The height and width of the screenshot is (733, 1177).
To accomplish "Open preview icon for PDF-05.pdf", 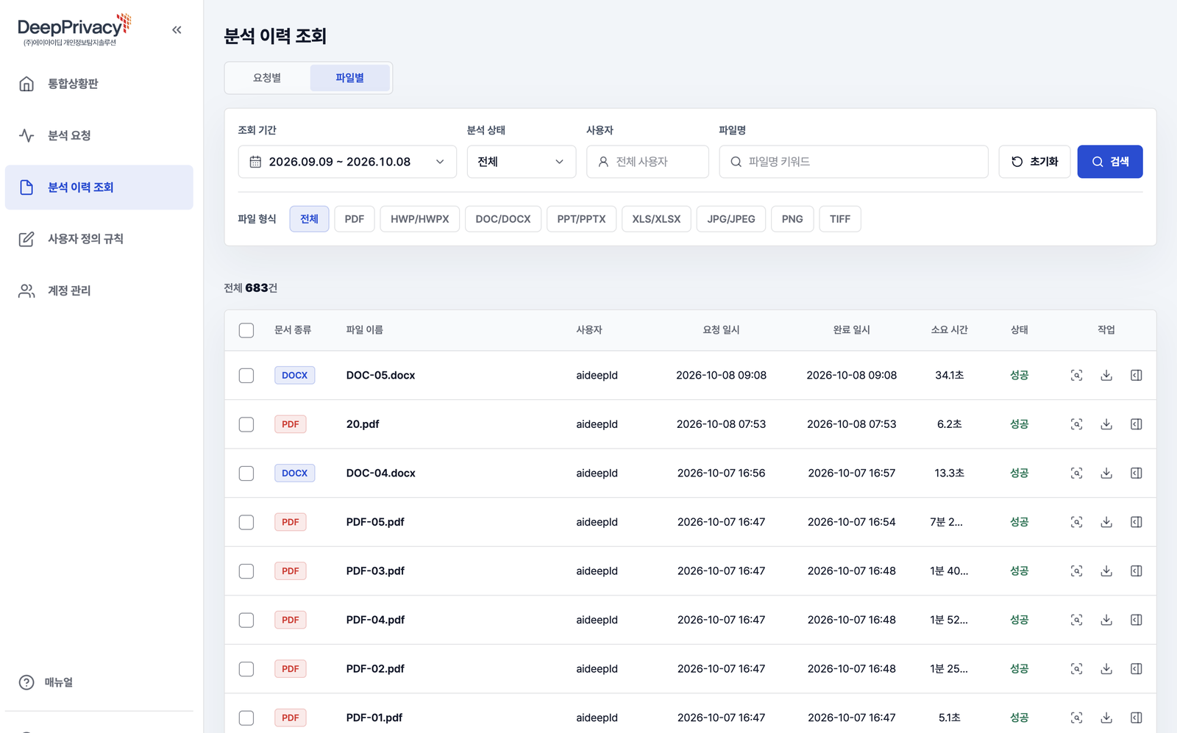I will [1076, 522].
